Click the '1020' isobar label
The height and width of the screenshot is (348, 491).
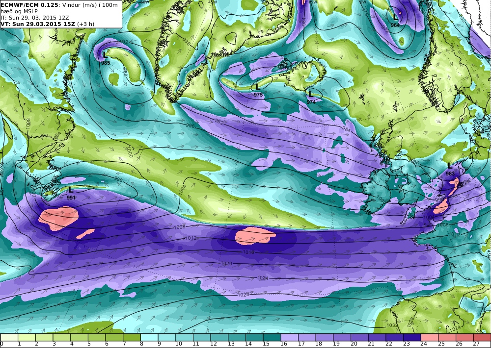pos(226,263)
